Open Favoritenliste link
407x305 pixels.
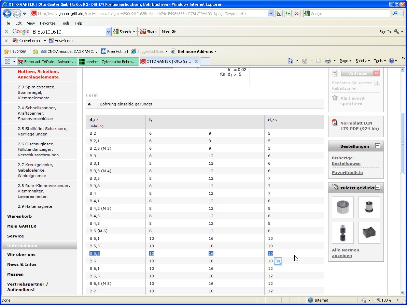(x=347, y=173)
